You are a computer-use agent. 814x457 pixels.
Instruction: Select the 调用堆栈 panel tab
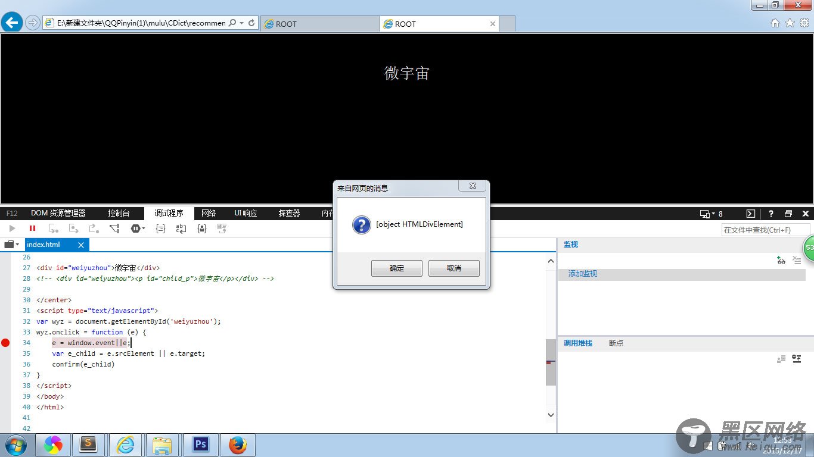click(578, 343)
